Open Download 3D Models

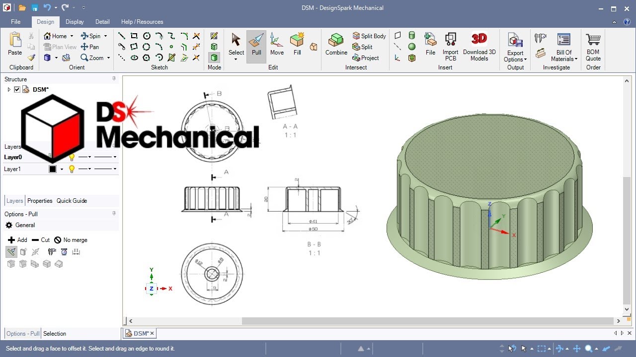point(479,46)
